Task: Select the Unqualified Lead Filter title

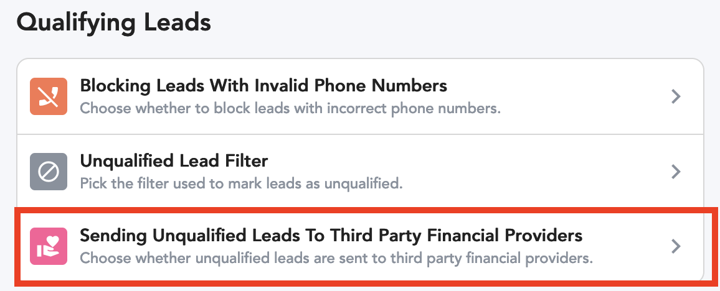Action: point(174,161)
